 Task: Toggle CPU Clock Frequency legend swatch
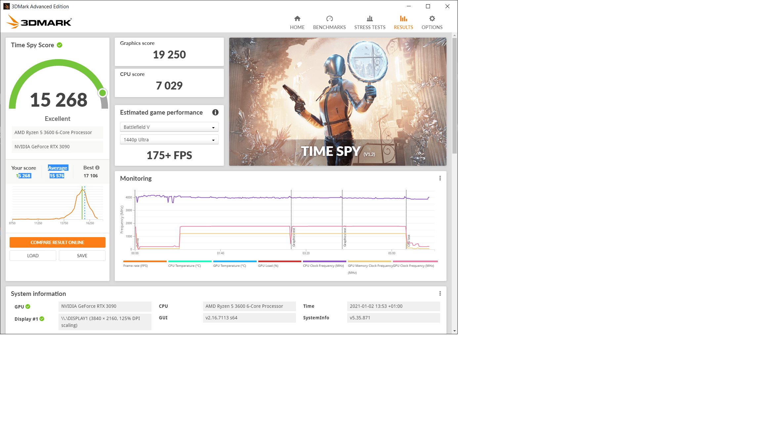pos(324,261)
